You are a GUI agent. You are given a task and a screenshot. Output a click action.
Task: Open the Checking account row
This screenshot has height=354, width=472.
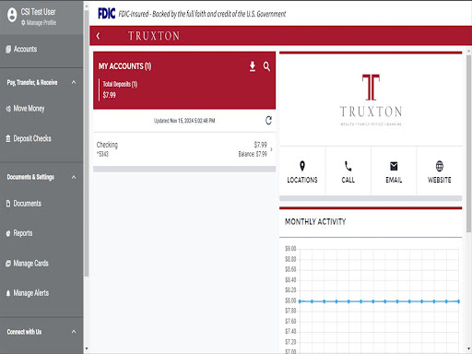pos(184,149)
